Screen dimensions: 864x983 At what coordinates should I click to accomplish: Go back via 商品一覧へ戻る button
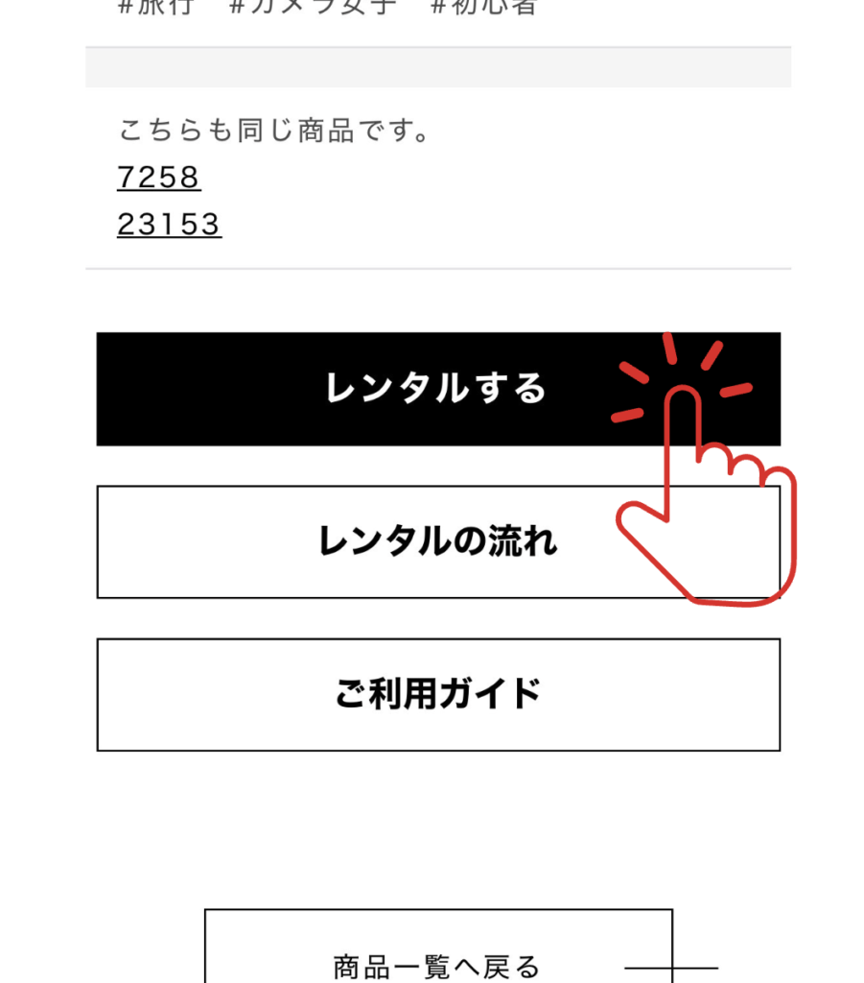tap(438, 947)
